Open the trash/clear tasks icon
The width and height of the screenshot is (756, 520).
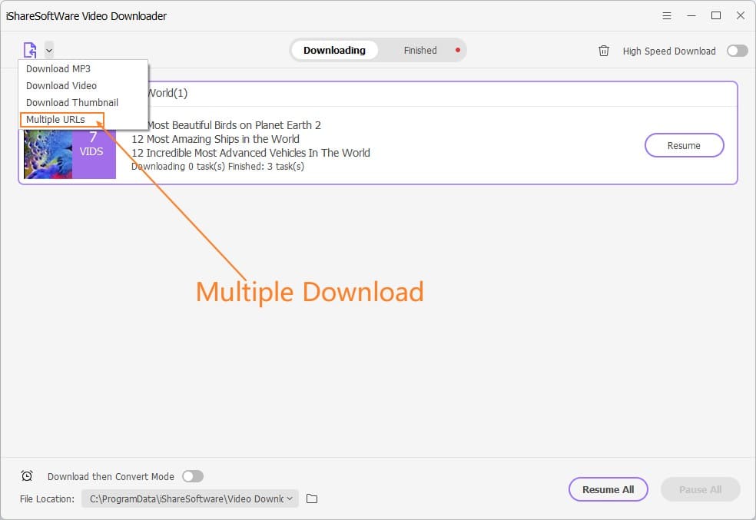click(604, 51)
